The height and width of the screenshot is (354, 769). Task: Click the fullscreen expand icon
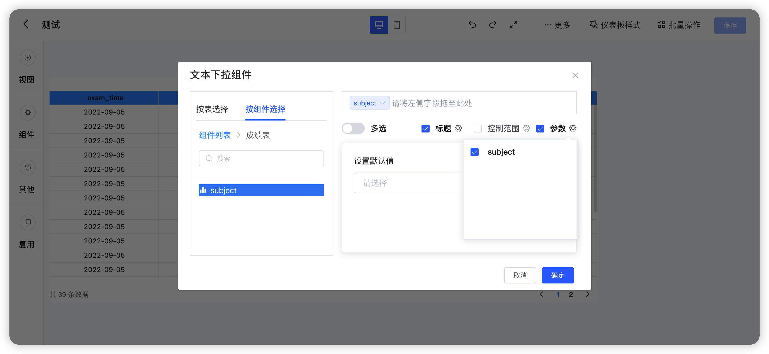click(514, 24)
